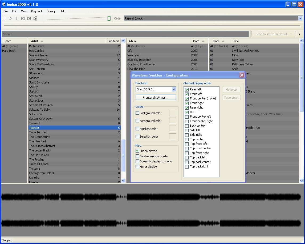This screenshot has height=244, width=305.
Task: Click the Move up button
Action: pos(231,90)
